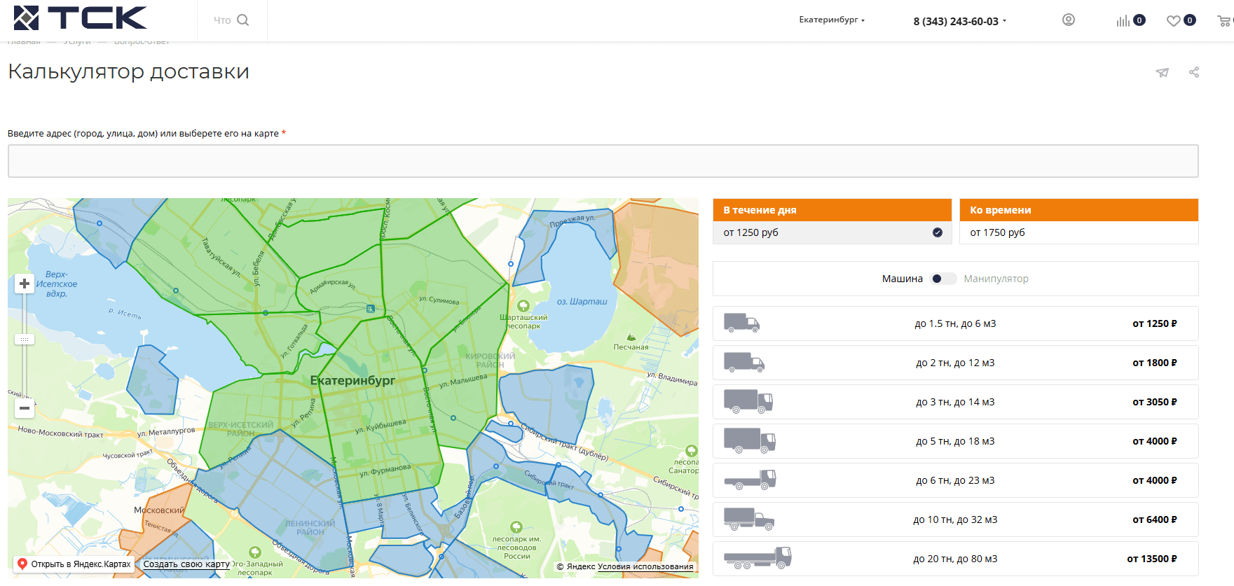This screenshot has width=1234, height=586.
Task: Toggle the Машина / Манипулятор switch
Action: click(943, 279)
